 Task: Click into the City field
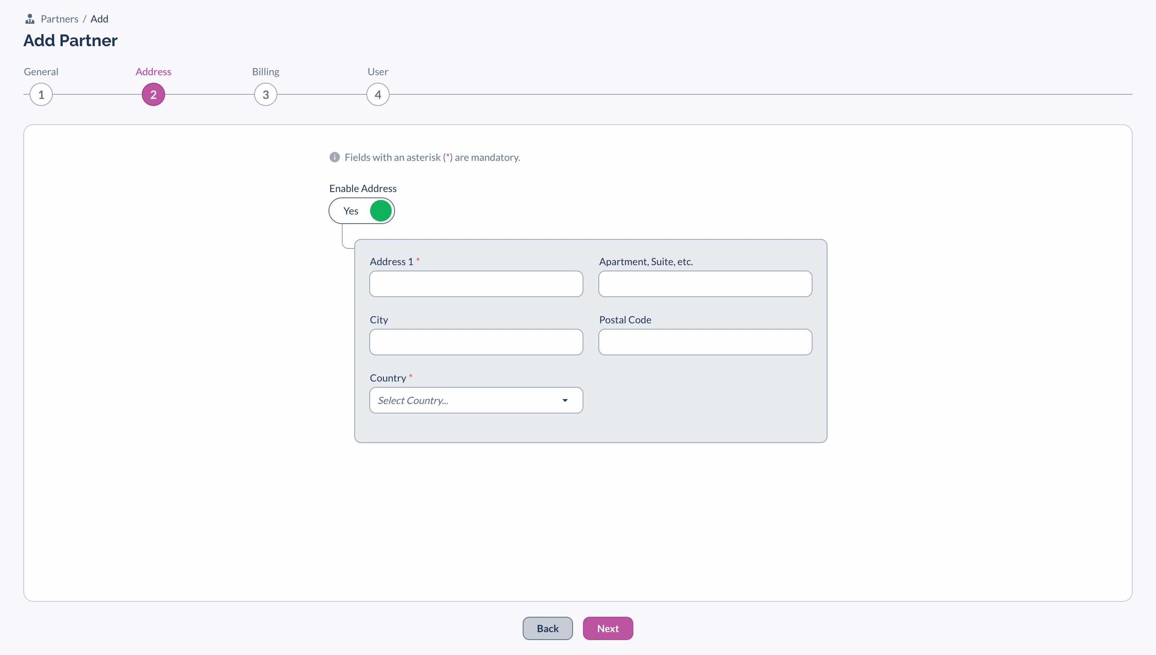tap(476, 342)
